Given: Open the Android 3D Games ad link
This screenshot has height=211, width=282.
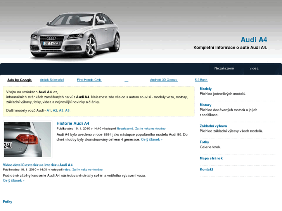Looking at the screenshot, I should pos(164,80).
